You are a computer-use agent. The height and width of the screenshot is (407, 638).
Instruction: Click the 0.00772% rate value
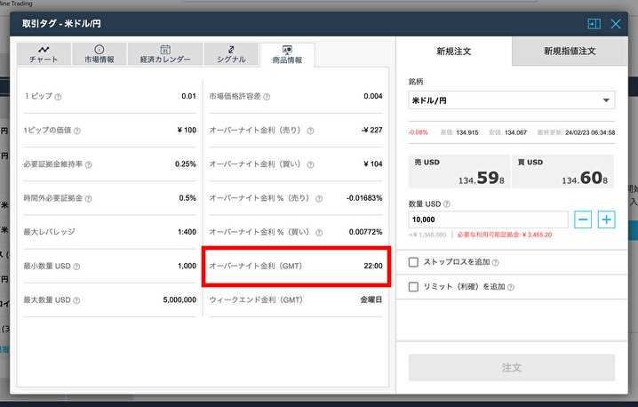pyautogui.click(x=366, y=232)
